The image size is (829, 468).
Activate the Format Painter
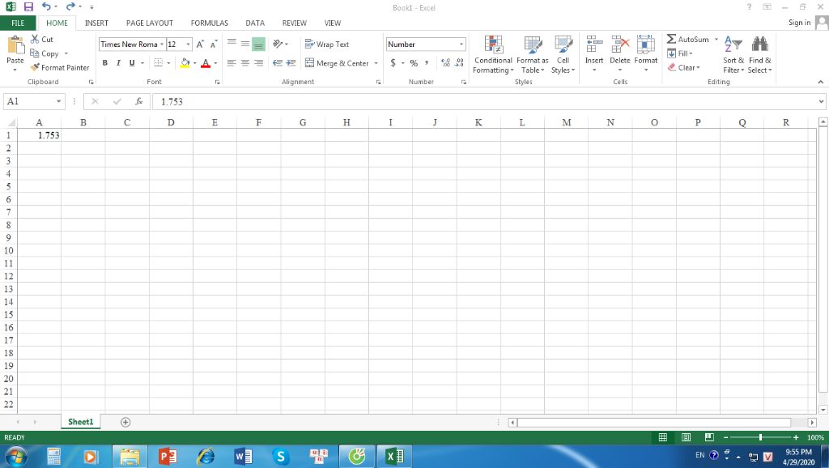click(60, 68)
